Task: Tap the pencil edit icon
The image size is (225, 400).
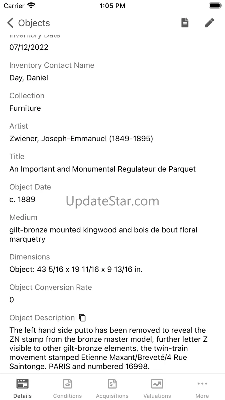Action: (x=209, y=23)
